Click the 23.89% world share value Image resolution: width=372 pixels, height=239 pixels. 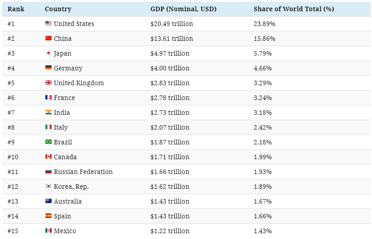pos(265,24)
